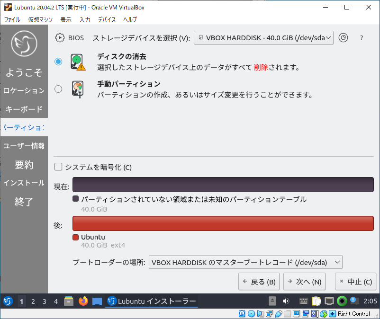Enable the システムを暗号化 checkbox

(58, 167)
